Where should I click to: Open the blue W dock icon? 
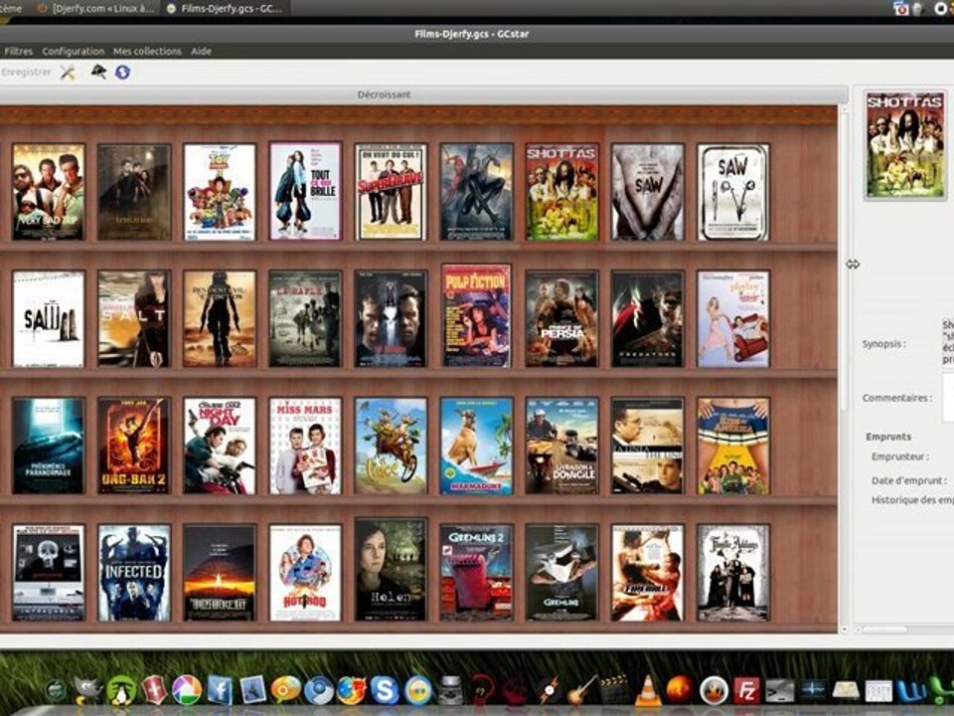(x=911, y=690)
